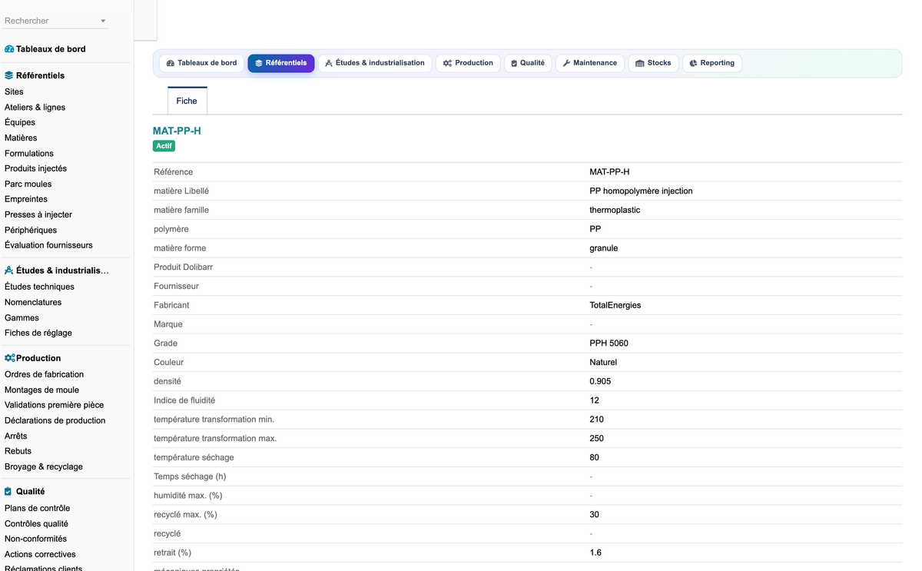Click the retrait (%) value 1.6
Image resolution: width=922 pixels, height=571 pixels.
coord(595,553)
